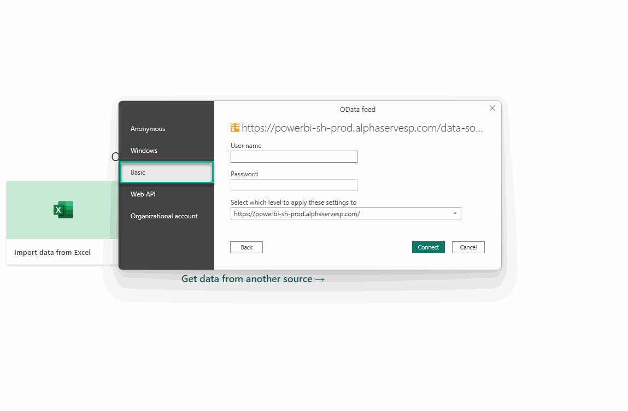This screenshot has height=411, width=628.
Task: Click the green Connect button
Action: coord(428,247)
